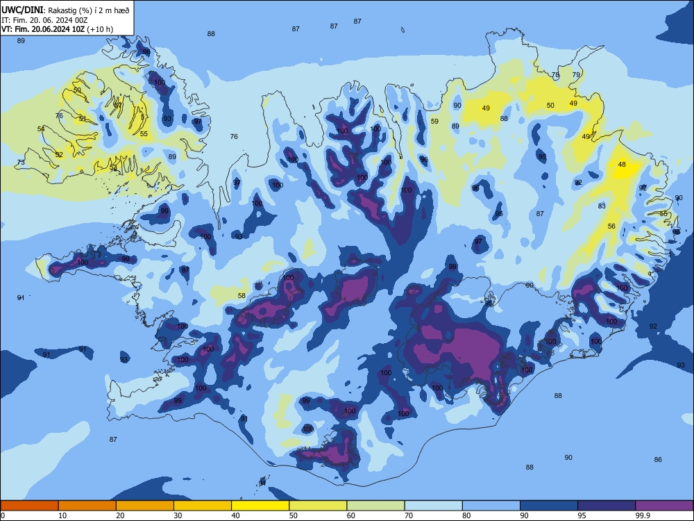Select the 20–30 legend color segment
This screenshot has width=694, height=521.
click(145, 506)
